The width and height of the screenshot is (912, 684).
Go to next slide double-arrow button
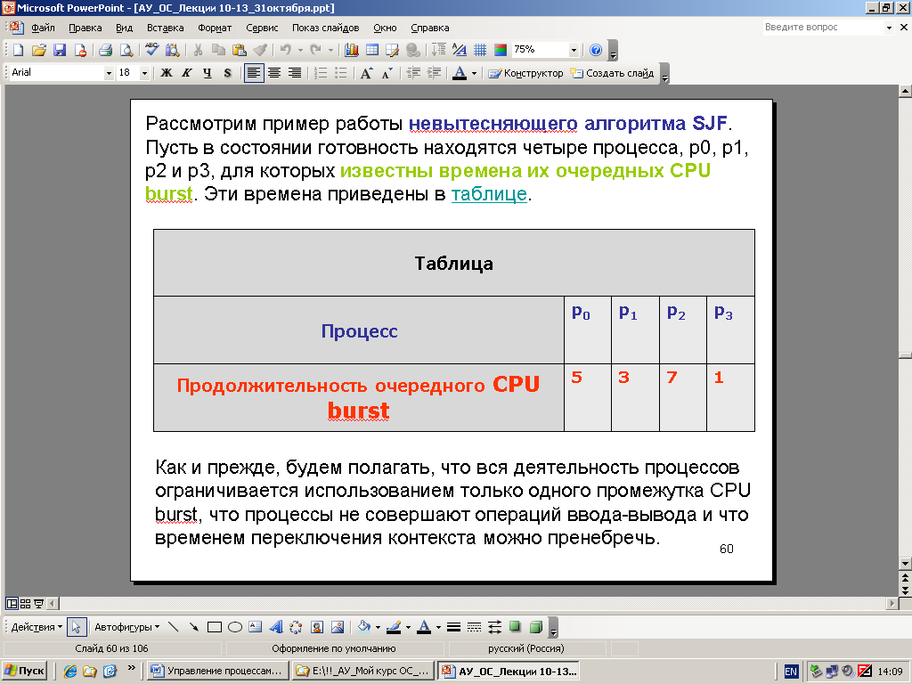tap(905, 590)
